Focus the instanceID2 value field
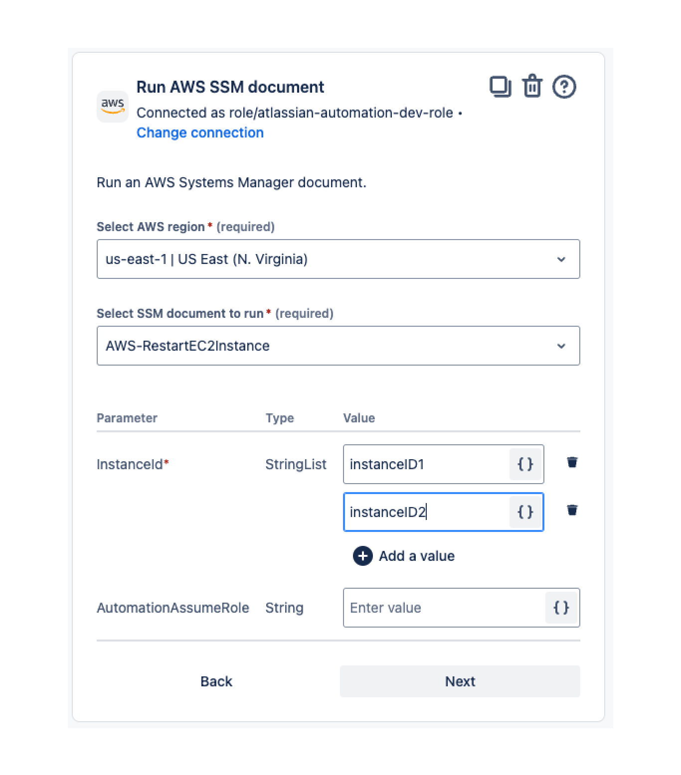 [426, 512]
